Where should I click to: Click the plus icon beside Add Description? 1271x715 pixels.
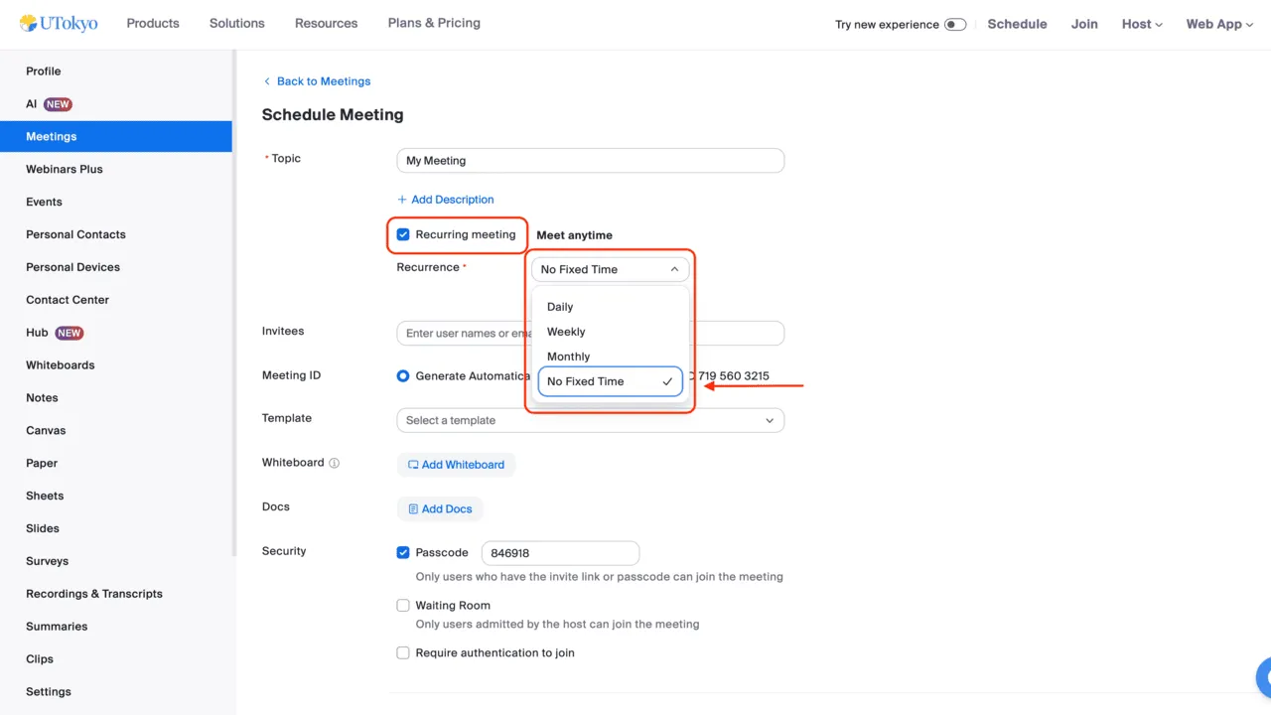[x=402, y=200]
